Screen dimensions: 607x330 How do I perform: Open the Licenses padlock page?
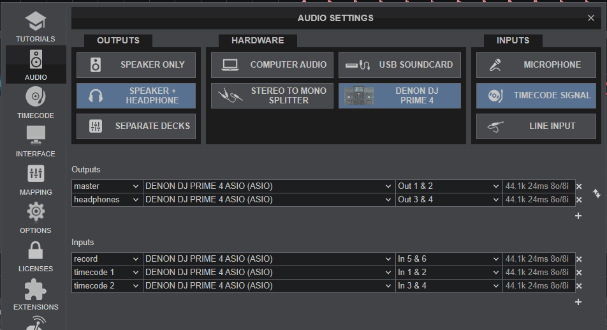35,256
